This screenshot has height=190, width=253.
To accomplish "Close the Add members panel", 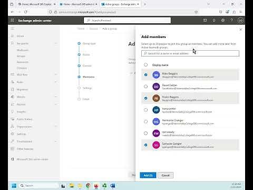I will pyautogui.click(x=241, y=29).
